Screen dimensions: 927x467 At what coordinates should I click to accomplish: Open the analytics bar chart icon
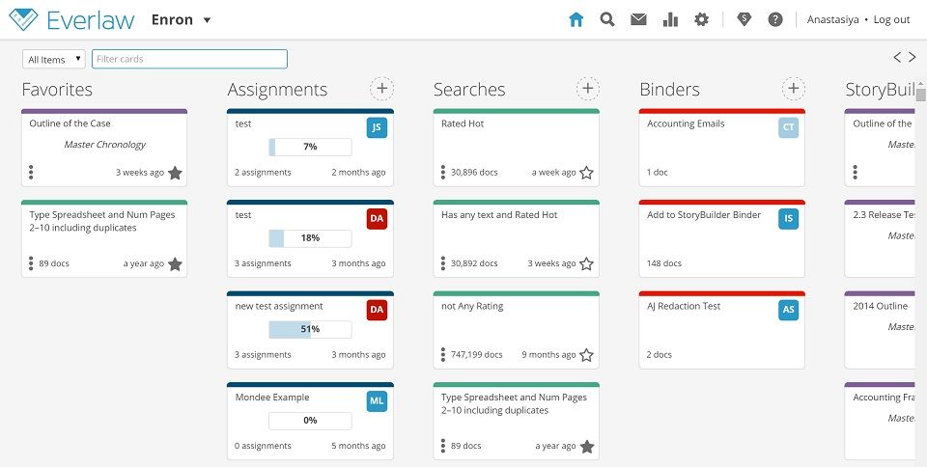pyautogui.click(x=670, y=19)
